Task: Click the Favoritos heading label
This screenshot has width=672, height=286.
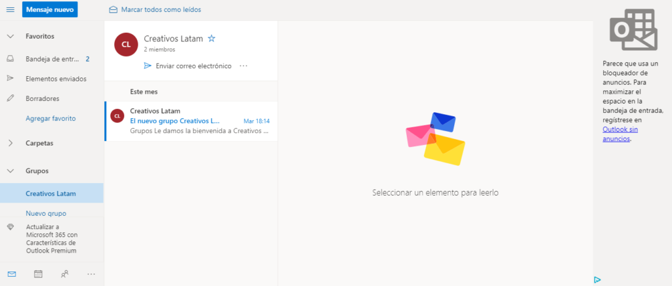Action: pyautogui.click(x=40, y=36)
